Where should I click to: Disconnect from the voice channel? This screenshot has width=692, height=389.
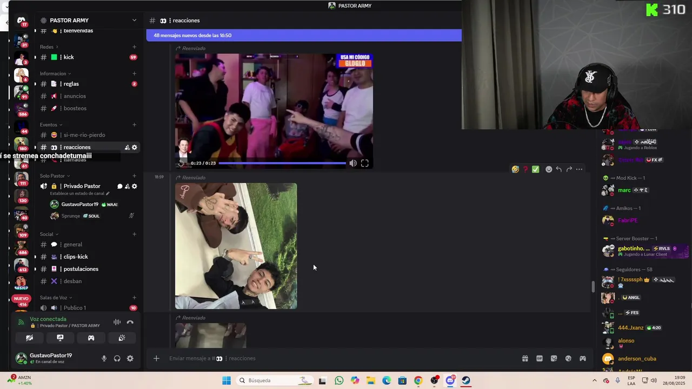pyautogui.click(x=130, y=322)
